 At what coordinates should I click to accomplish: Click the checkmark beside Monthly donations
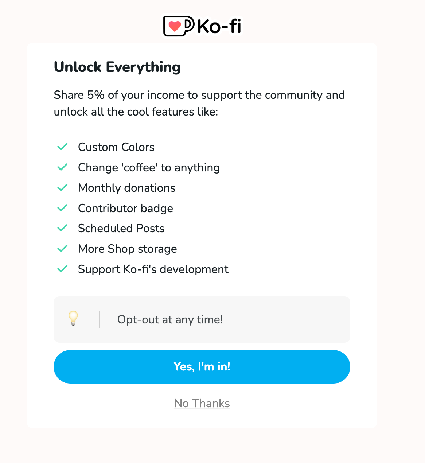[x=62, y=187]
